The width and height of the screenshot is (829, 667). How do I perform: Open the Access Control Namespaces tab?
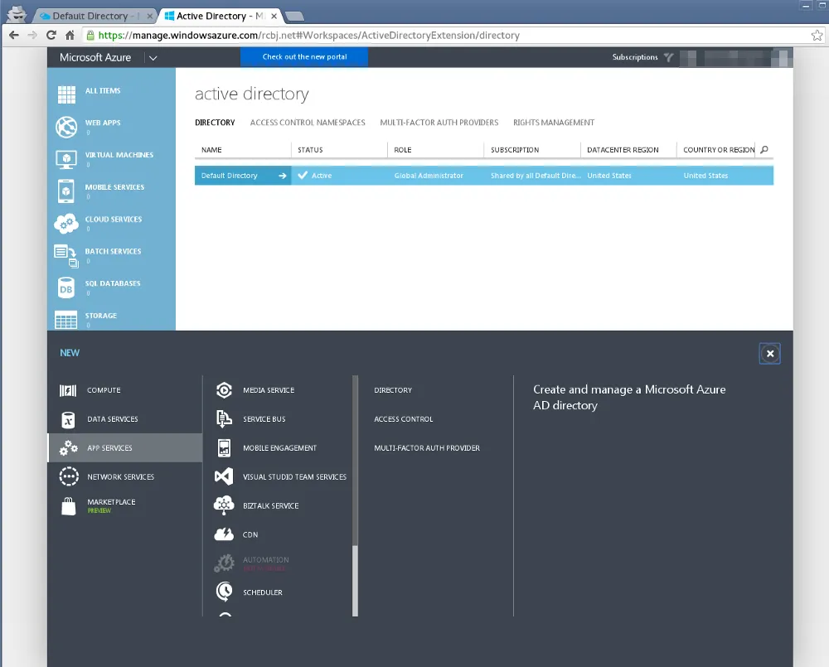[x=308, y=123]
